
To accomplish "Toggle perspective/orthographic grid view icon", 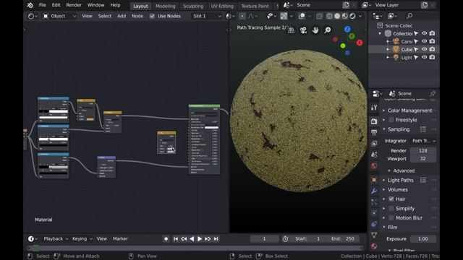I will 291,30.
